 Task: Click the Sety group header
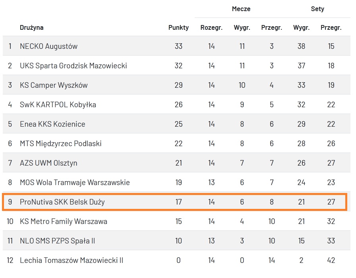tap(317, 9)
